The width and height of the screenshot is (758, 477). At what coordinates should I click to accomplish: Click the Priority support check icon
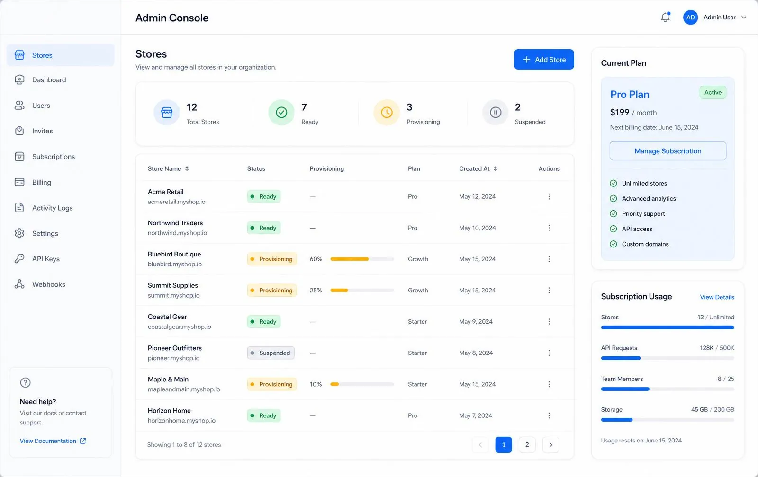[x=613, y=214]
